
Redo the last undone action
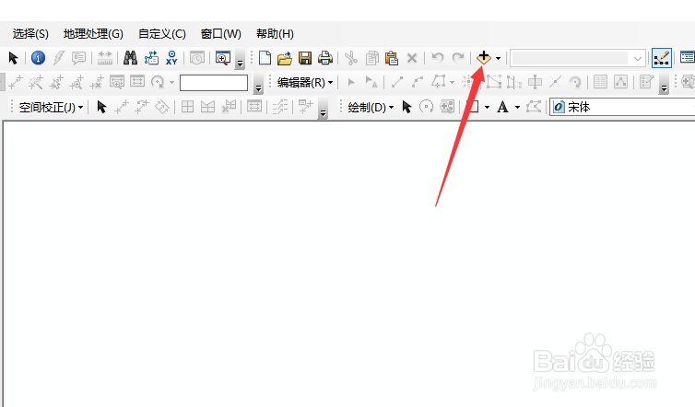coord(458,58)
